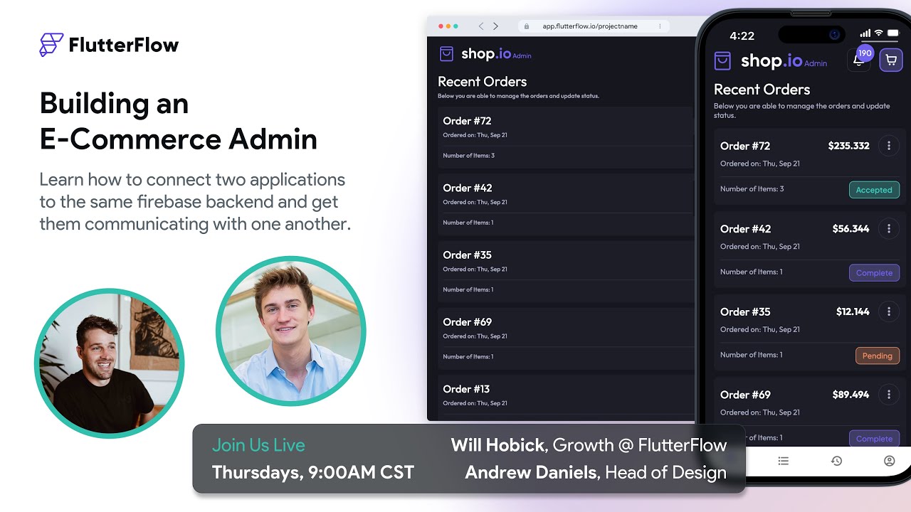Click the green maximize dot on the browser window
The height and width of the screenshot is (512, 911).
455,26
